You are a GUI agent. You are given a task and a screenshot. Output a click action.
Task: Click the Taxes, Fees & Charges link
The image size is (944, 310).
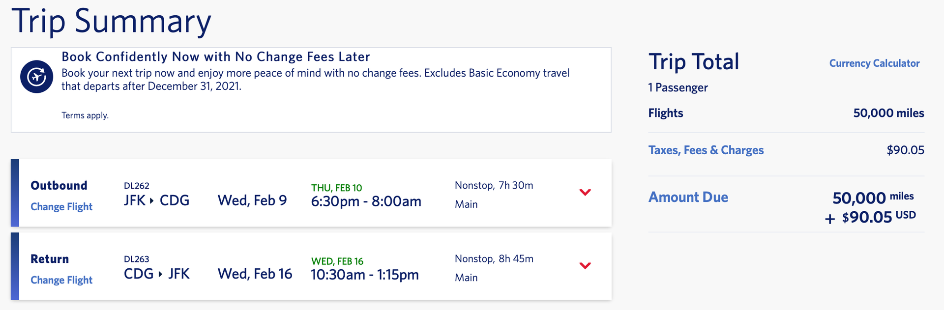(x=706, y=150)
